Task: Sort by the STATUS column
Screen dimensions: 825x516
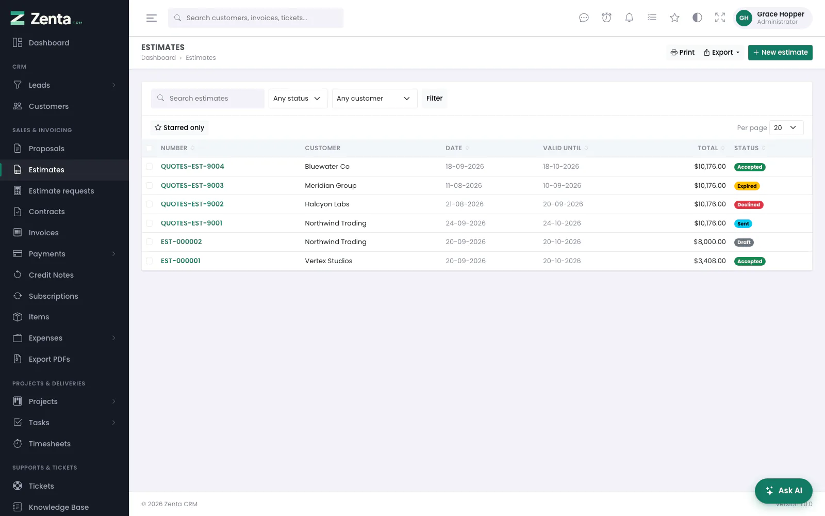Action: (x=750, y=148)
